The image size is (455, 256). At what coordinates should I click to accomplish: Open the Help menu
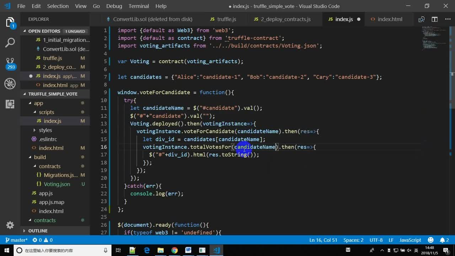pos(161,6)
